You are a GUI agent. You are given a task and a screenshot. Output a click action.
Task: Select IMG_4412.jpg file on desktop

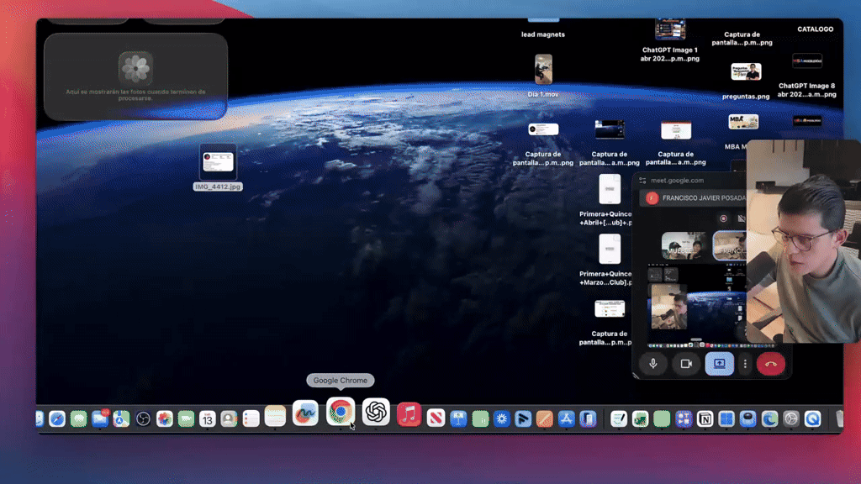(x=218, y=168)
